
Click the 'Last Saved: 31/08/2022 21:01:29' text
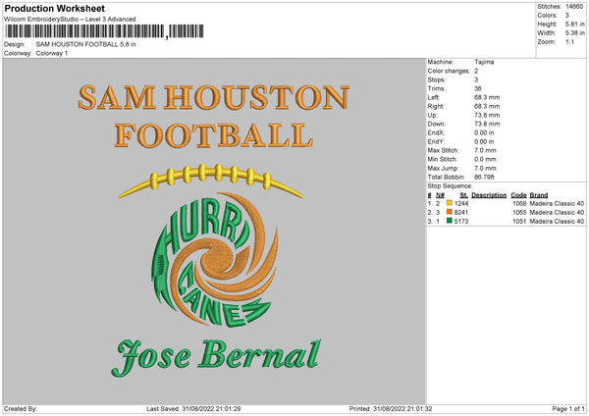(193, 408)
